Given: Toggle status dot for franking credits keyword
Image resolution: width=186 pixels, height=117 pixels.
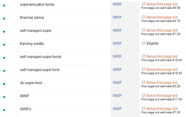Looking at the screenshot, I should pyautogui.click(x=4, y=45).
